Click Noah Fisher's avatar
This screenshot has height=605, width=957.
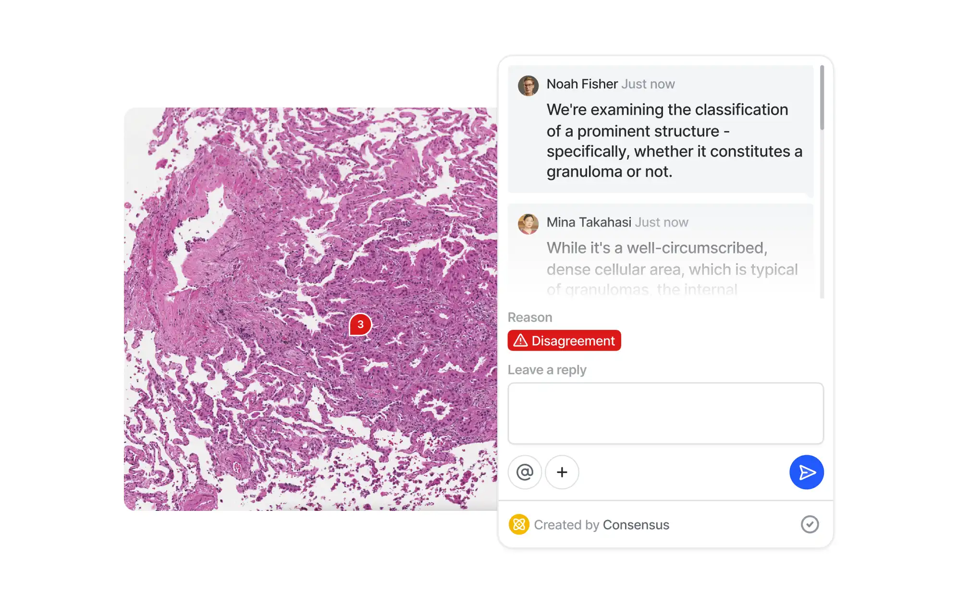click(528, 86)
